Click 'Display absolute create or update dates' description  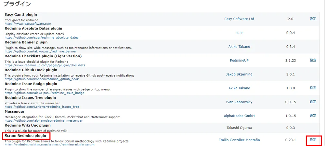[x=34, y=34]
